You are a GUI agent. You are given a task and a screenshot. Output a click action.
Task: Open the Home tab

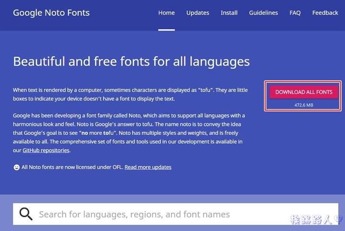[x=166, y=13]
